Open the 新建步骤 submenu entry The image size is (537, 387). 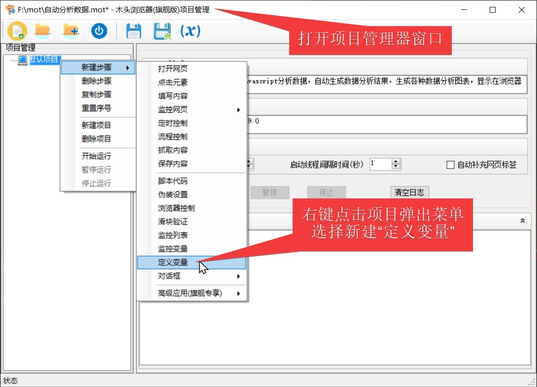pos(98,67)
